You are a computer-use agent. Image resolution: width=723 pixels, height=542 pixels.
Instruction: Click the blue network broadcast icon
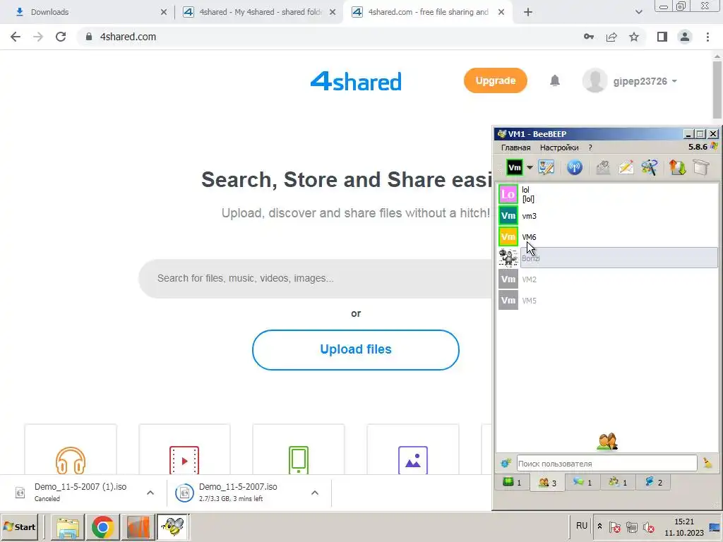[575, 168]
